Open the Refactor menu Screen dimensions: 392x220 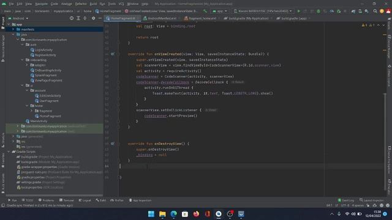[x=81, y=4]
